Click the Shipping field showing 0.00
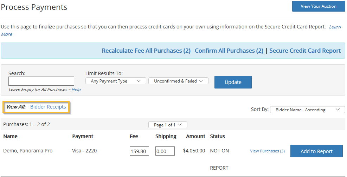347x177 pixels. [x=165, y=151]
